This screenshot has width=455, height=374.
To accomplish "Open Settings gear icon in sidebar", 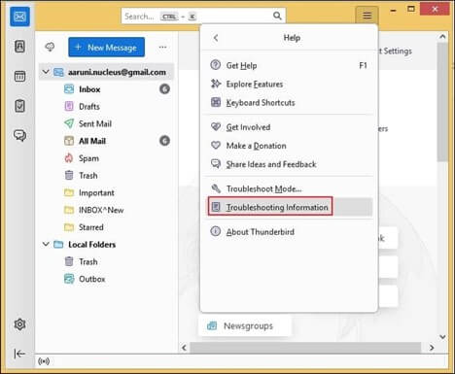I will tap(19, 324).
